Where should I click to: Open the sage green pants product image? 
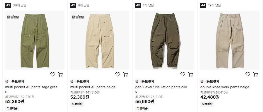pyautogui.click(x=35, y=40)
